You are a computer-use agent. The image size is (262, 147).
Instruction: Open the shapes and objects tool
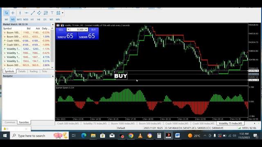click(x=58, y=13)
